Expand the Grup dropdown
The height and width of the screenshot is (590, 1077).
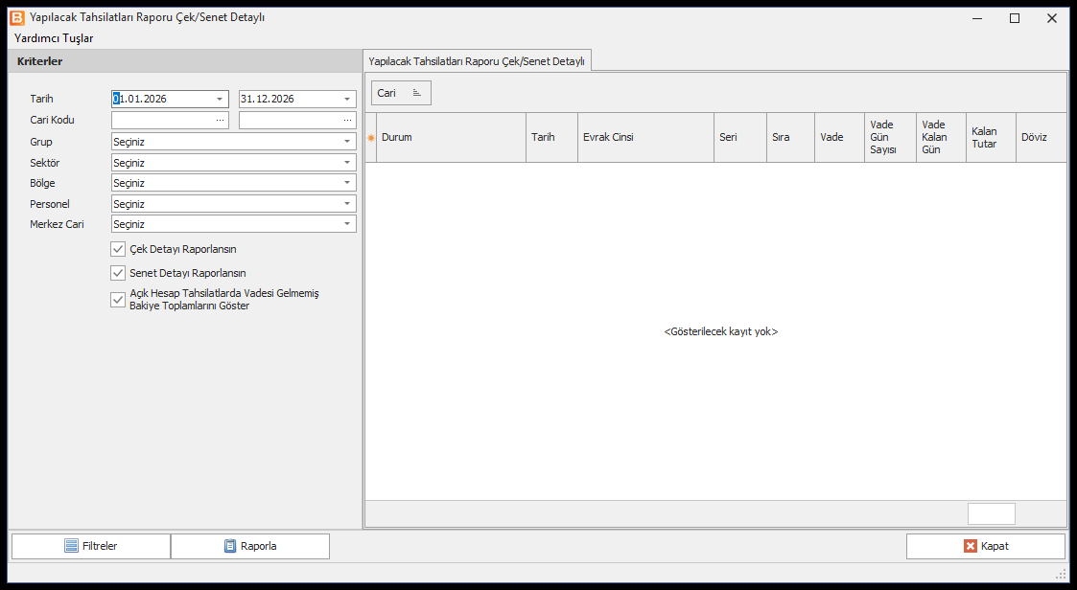(x=347, y=142)
